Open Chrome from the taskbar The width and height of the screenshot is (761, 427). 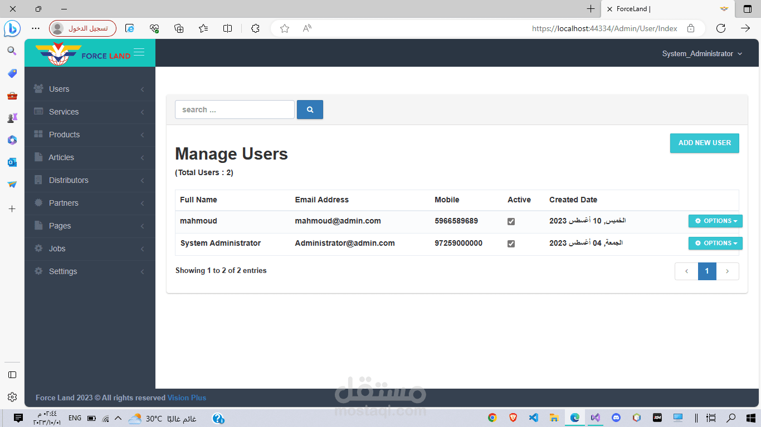pos(492,418)
